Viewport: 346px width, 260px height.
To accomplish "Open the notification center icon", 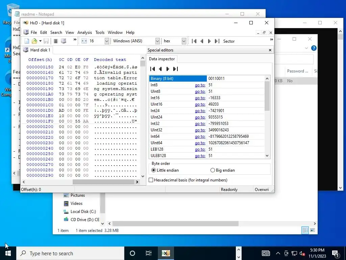I will (x=336, y=253).
